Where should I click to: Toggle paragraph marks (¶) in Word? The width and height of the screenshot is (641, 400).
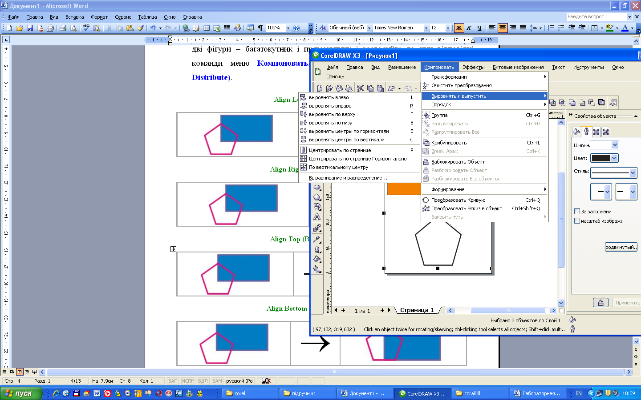[x=260, y=28]
